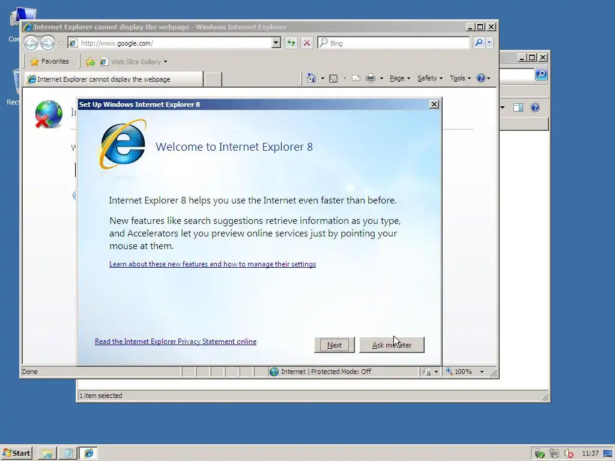The width and height of the screenshot is (615, 461).
Task: Click '1 item selected' status text in background window
Action: pyautogui.click(x=101, y=396)
